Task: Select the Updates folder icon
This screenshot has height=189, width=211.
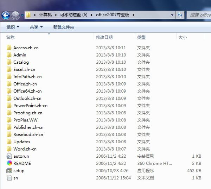Action: pos(9,141)
